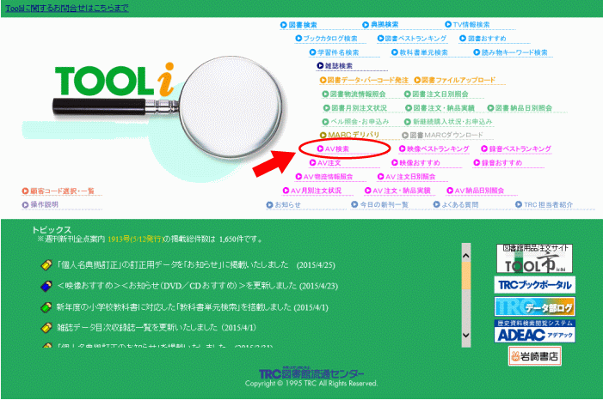The height and width of the screenshot is (400, 603).
Task: Open 録音ベストランキング
Action: pos(520,149)
